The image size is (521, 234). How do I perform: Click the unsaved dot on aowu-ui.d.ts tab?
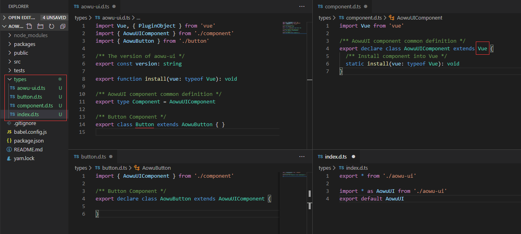[x=114, y=7]
